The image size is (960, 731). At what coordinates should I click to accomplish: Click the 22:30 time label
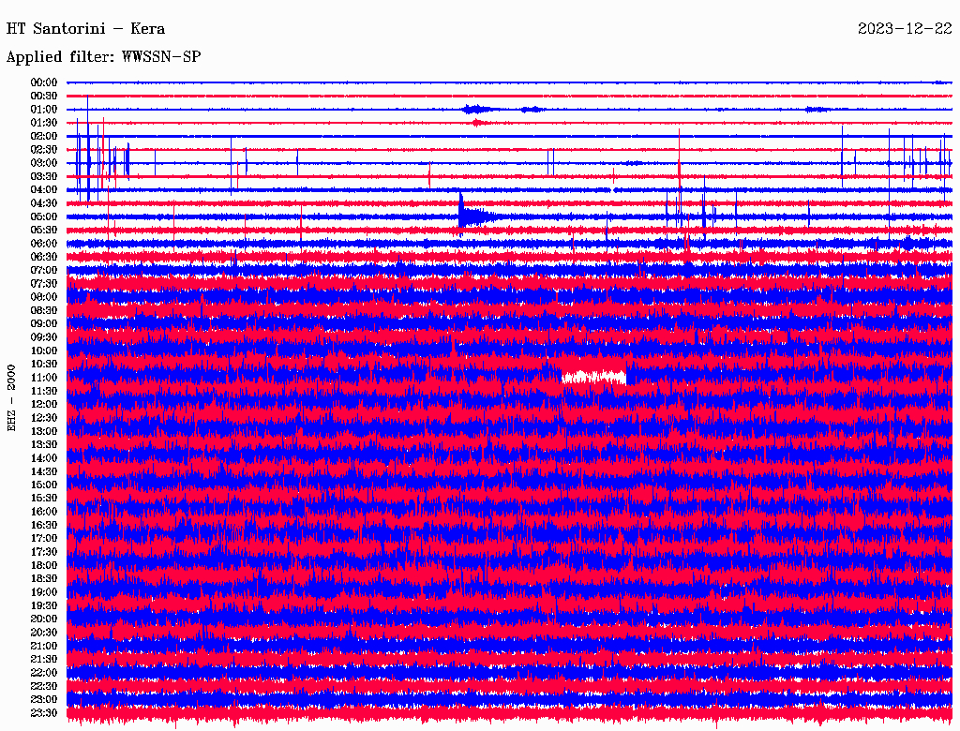44,686
